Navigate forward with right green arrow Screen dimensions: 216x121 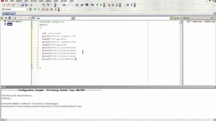101,5
